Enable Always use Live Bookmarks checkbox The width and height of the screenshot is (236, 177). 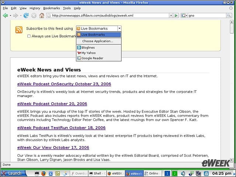(29, 36)
